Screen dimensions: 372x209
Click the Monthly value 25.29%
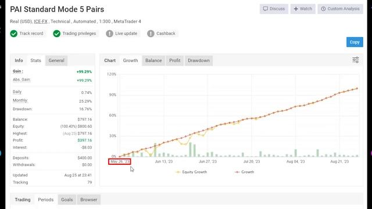click(85, 101)
